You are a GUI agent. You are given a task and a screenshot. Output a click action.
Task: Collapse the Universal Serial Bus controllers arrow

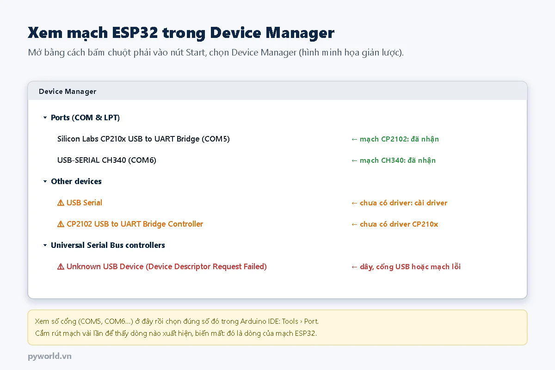click(45, 245)
